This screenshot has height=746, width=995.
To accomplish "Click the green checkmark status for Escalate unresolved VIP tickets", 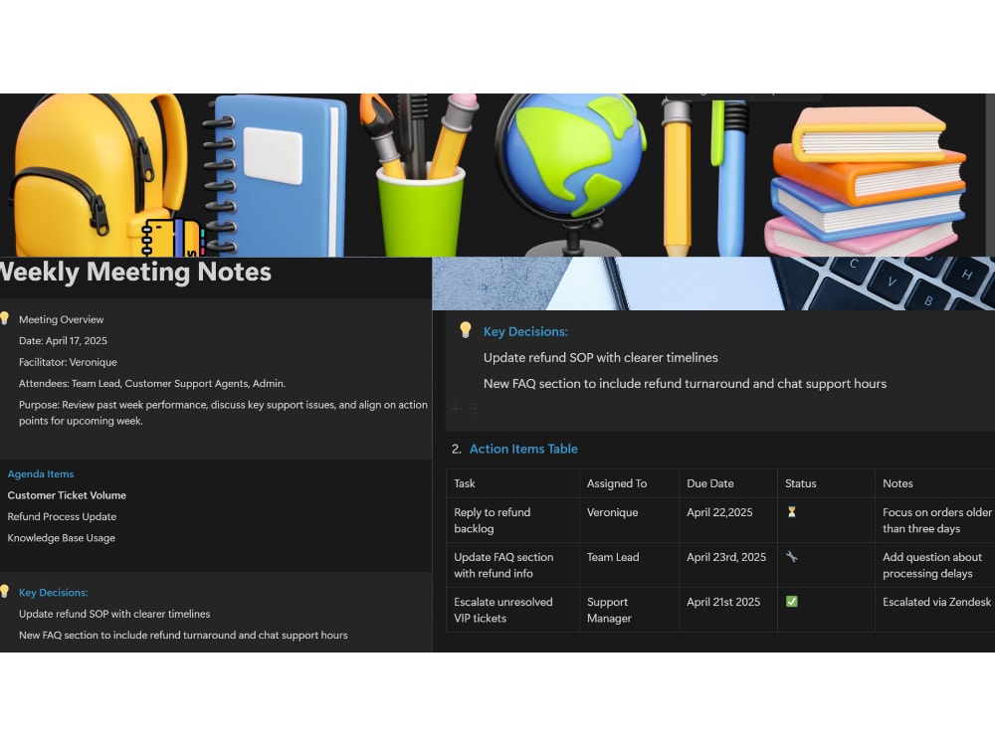I will tap(791, 602).
